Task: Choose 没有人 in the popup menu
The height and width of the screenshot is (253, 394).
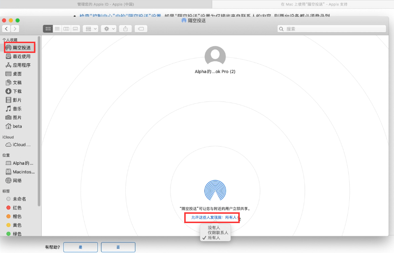Action: [x=214, y=228]
